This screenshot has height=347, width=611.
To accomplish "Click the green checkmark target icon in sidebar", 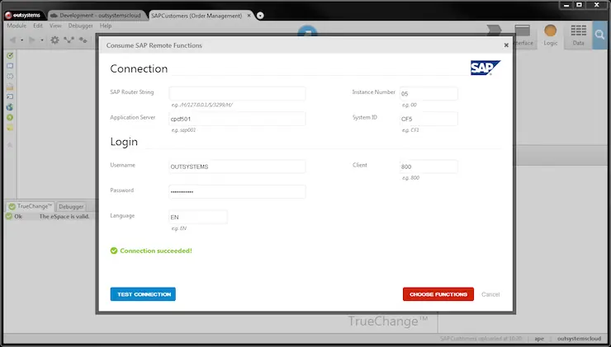I will coord(10,55).
